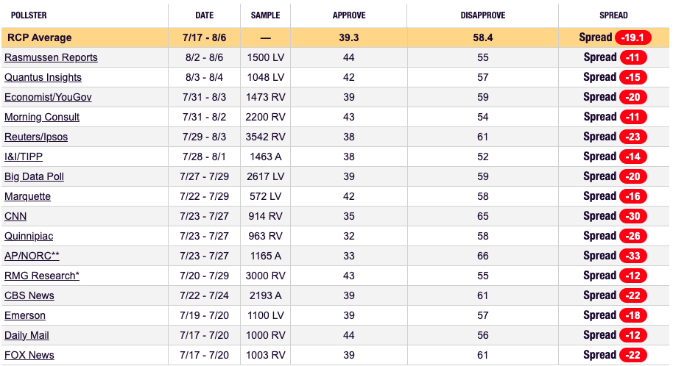This screenshot has height=366, width=673.
Task: Select the Daily Mail poll link
Action: pyautogui.click(x=27, y=335)
